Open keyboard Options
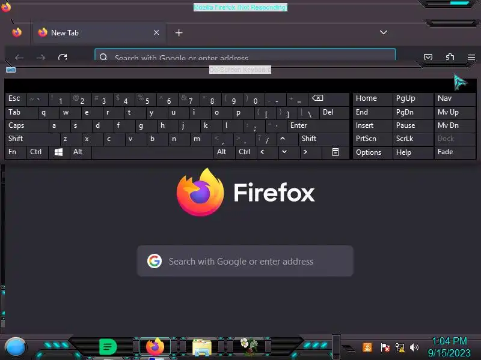 pyautogui.click(x=372, y=152)
